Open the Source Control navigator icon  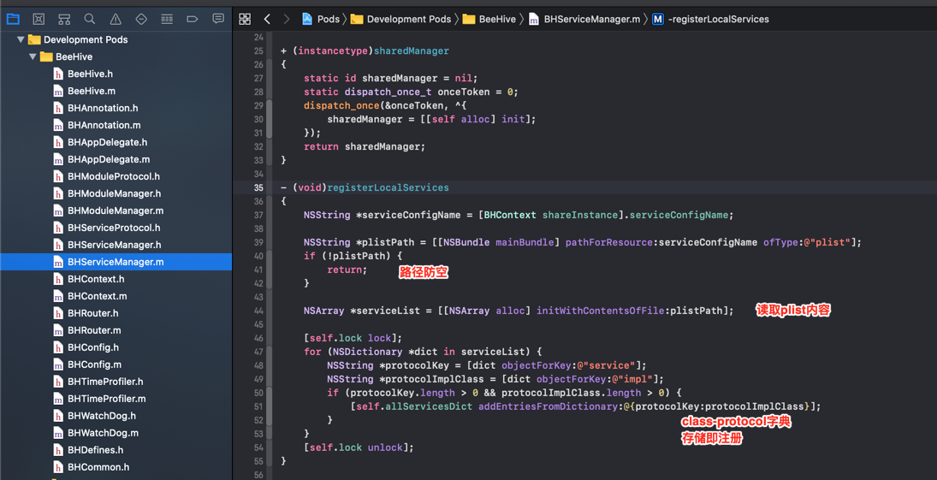pyautogui.click(x=39, y=19)
